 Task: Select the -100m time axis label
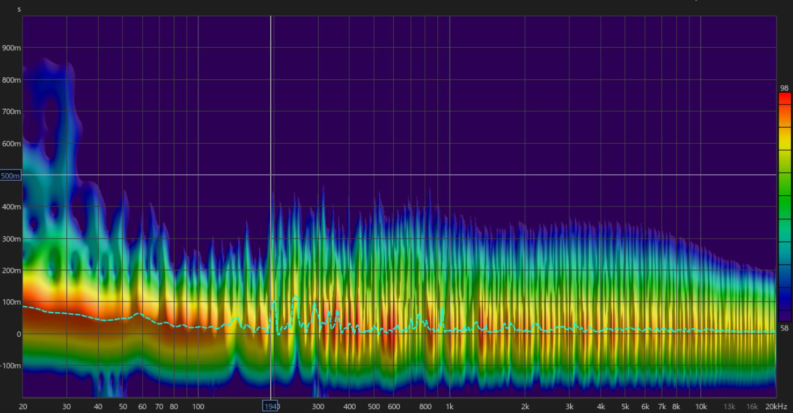tap(11, 366)
